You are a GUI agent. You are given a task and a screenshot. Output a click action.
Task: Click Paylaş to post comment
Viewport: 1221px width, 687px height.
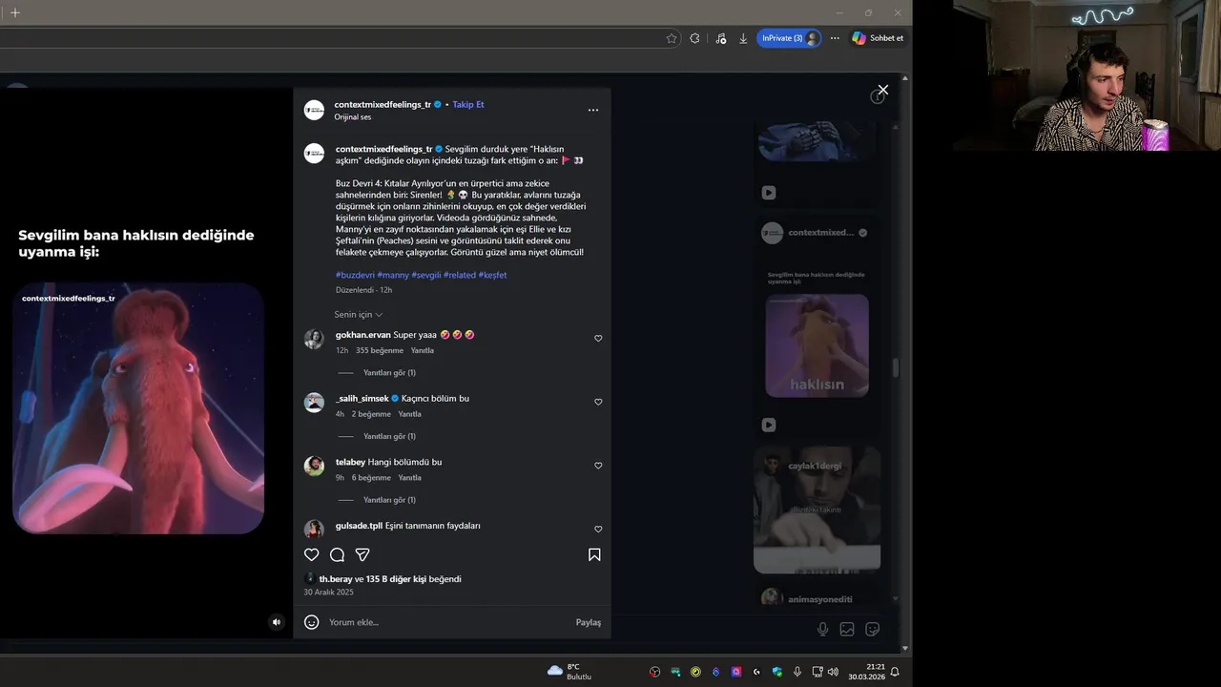click(589, 622)
